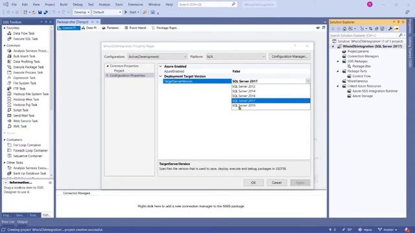Image resolution: width=415 pixels, height=233 pixels.
Task: Select Azure Storage in Solution Explorer
Action: tap(362, 96)
